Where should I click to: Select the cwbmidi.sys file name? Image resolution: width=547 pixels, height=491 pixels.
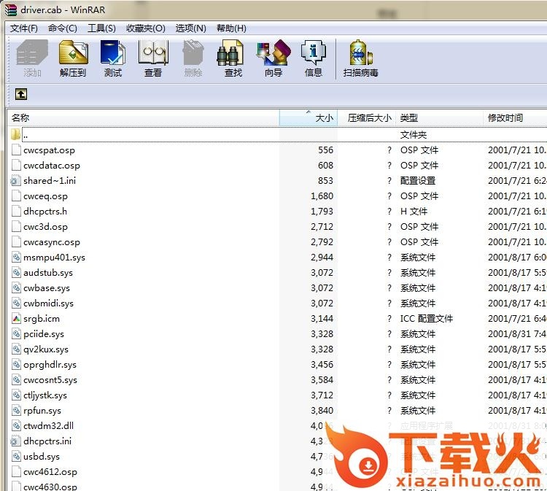[48, 304]
